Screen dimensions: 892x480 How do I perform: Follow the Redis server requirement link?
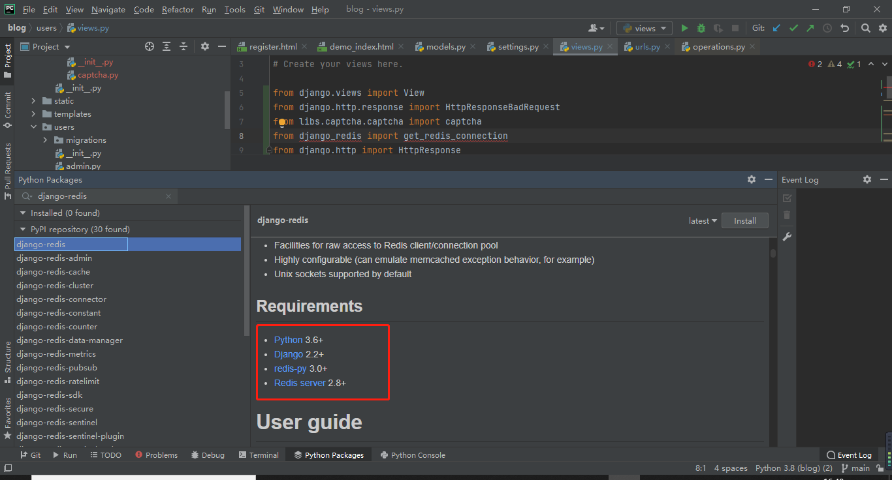(x=300, y=383)
